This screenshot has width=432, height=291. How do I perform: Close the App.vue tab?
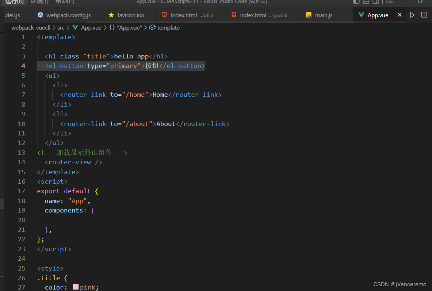(x=399, y=15)
